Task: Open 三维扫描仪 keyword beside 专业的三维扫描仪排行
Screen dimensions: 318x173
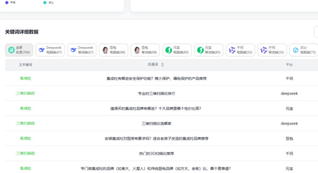Action: 25,93
